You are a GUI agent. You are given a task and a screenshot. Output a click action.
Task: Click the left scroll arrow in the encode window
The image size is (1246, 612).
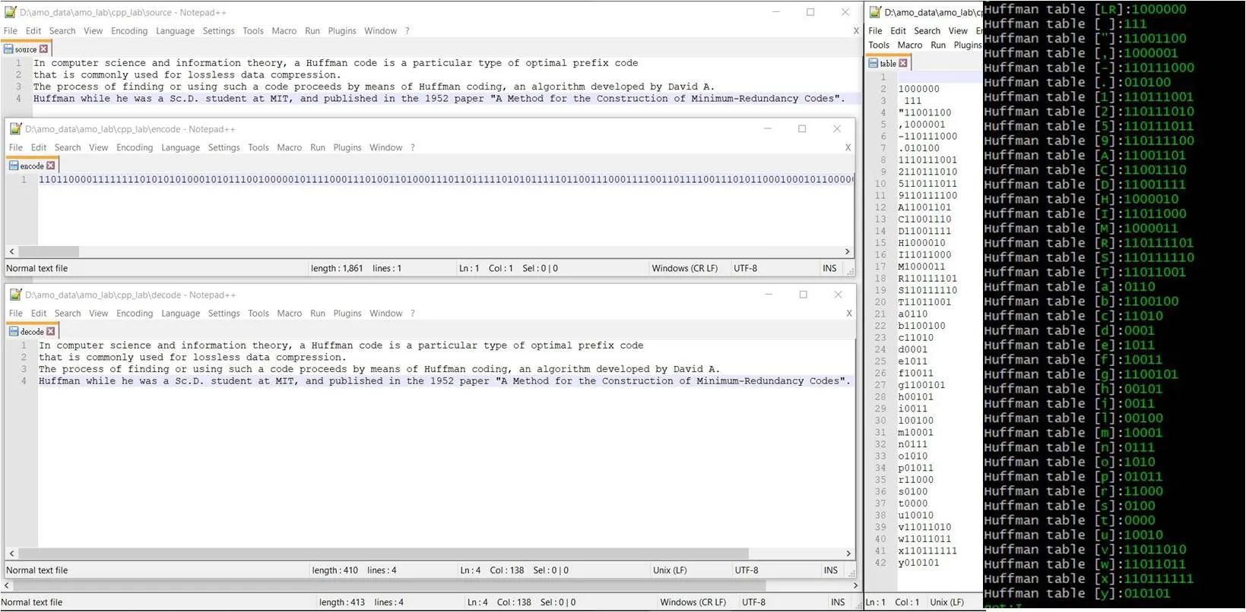11,251
